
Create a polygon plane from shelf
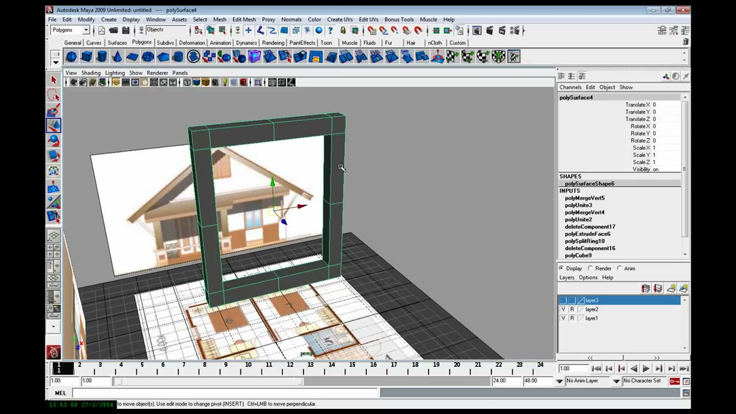pyautogui.click(x=132, y=56)
